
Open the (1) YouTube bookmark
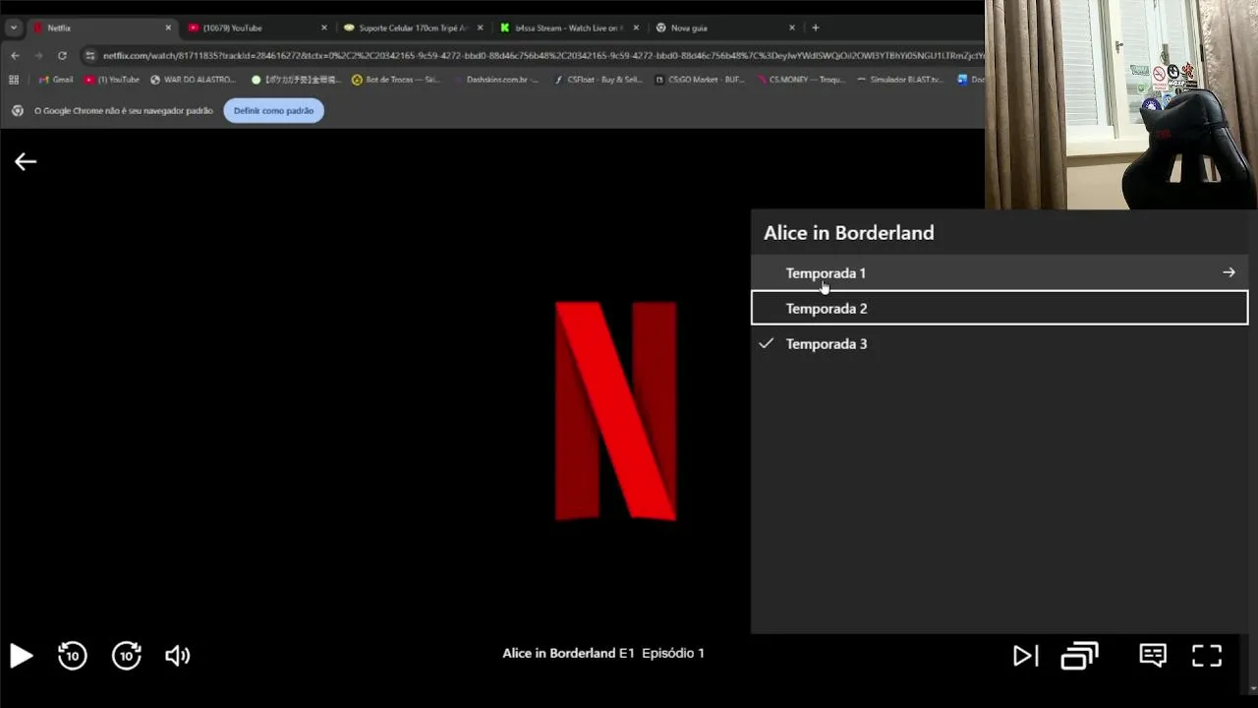(x=112, y=80)
